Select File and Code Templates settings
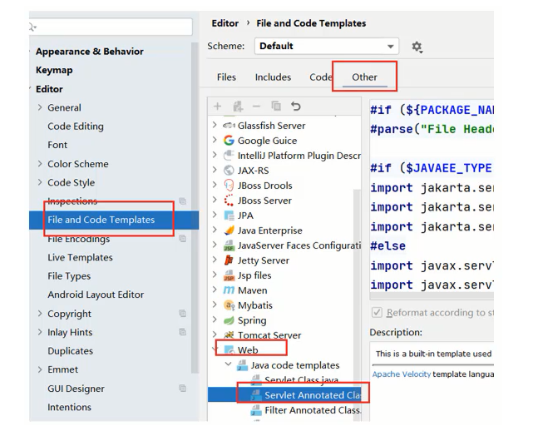538x431 pixels. tap(114, 220)
